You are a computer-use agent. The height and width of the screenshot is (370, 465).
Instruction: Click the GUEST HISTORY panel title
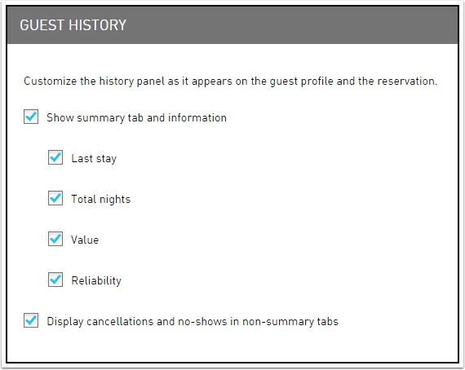tap(73, 25)
